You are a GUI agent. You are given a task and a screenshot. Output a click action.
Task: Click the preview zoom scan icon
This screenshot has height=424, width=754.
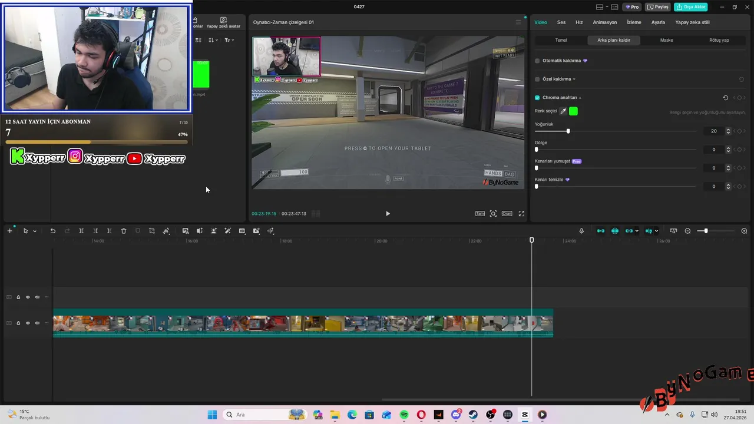[x=493, y=214]
